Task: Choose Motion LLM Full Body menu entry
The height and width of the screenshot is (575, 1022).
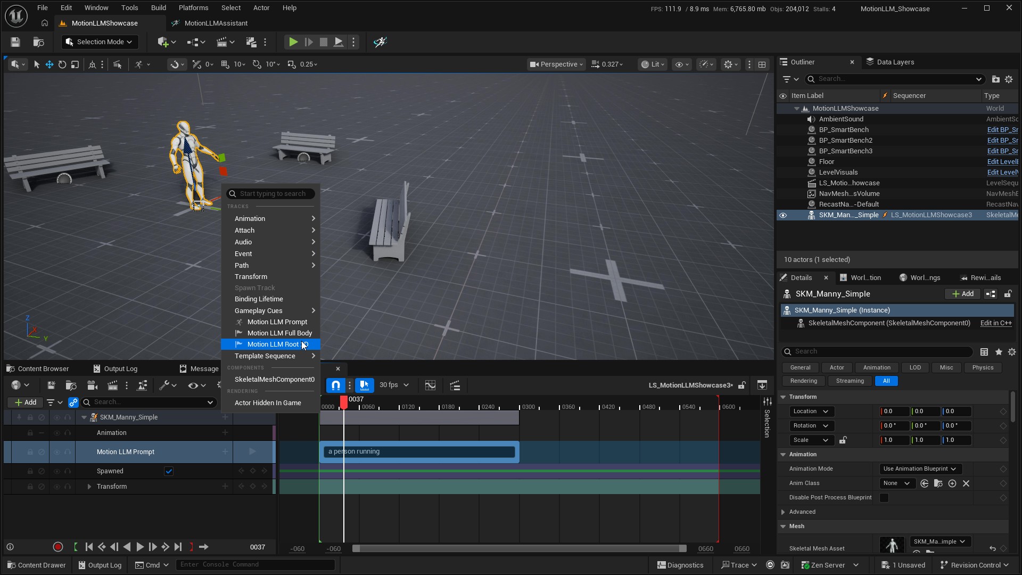Action: point(270,333)
